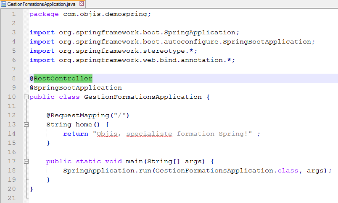Click the SpringApplication import on line 3

click(x=134, y=32)
